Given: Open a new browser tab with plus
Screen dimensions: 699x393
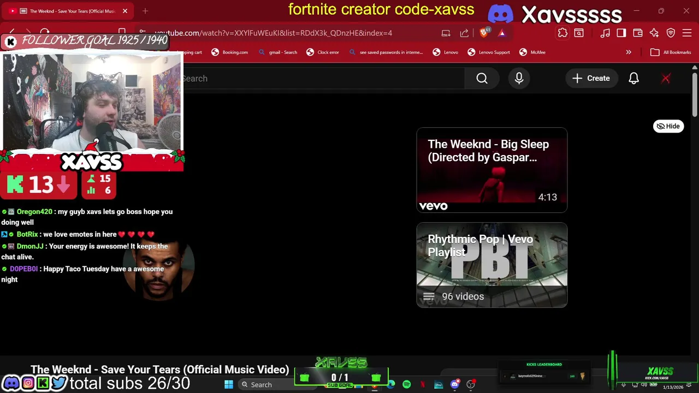Looking at the screenshot, I should click(145, 11).
